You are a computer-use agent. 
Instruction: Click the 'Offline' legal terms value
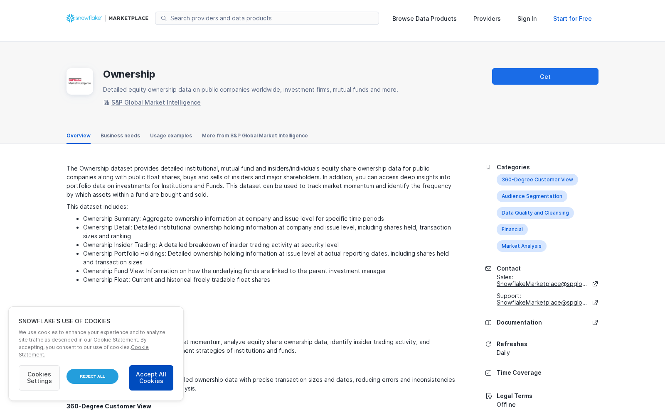pyautogui.click(x=506, y=405)
